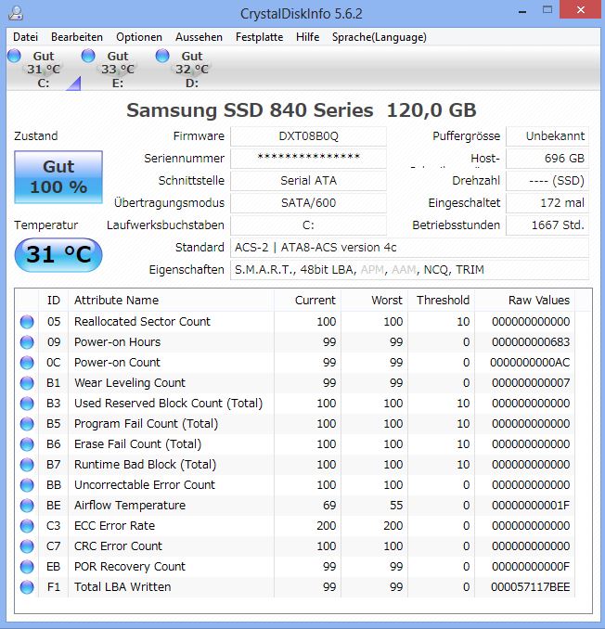
Task: Click the Attribute Name column header
Action: coord(172,300)
